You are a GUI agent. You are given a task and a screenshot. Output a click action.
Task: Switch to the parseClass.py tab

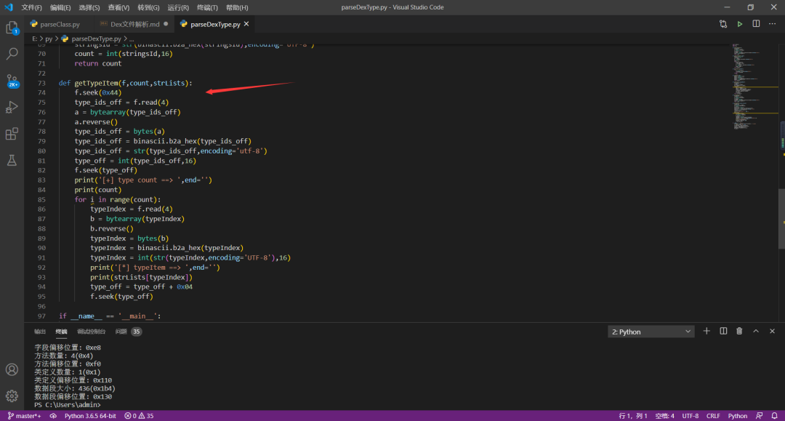click(59, 24)
